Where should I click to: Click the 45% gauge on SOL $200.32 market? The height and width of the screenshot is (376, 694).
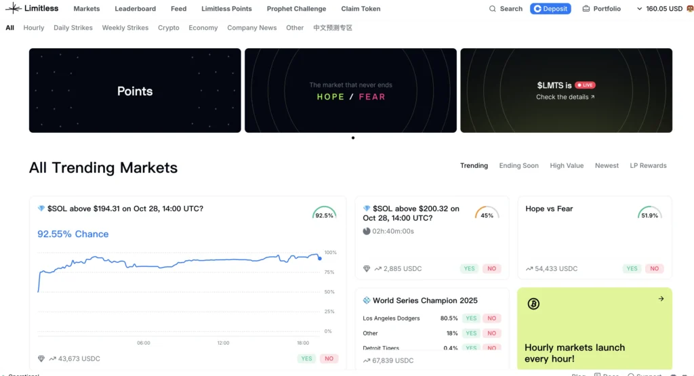point(487,214)
